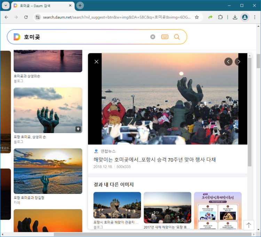The height and width of the screenshot is (237, 261).
Task: Open the downloads icon
Action: click(x=235, y=17)
